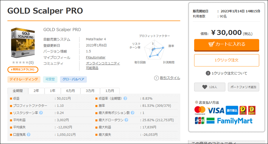Screen dimensions: 268x144
Task: Switch to the 2年 tab
Action: click(36, 91)
